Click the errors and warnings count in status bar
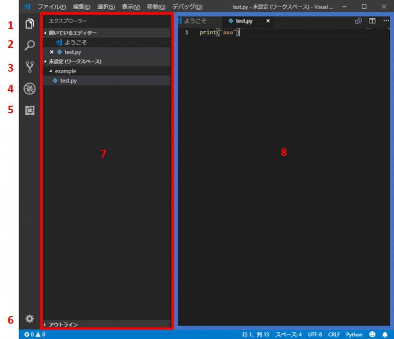394x339 pixels. point(35,334)
